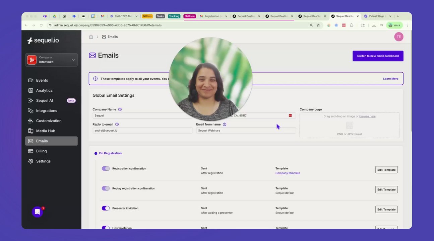
Task: Click the browser forward arrow
Action: click(x=34, y=25)
